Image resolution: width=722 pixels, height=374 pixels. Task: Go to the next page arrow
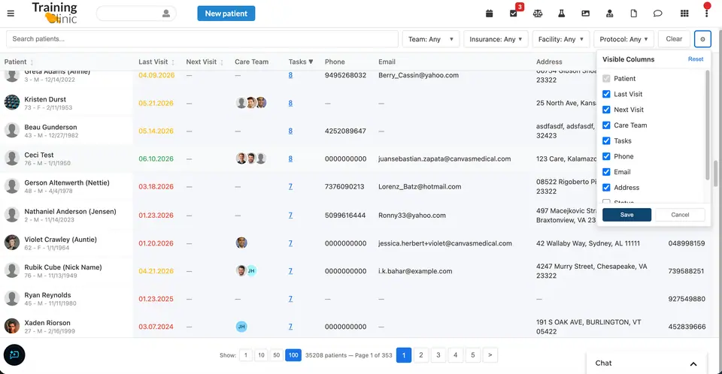pyautogui.click(x=490, y=354)
